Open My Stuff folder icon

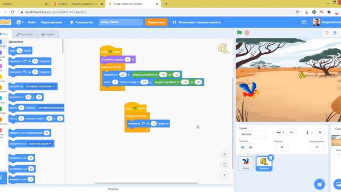click(304, 22)
